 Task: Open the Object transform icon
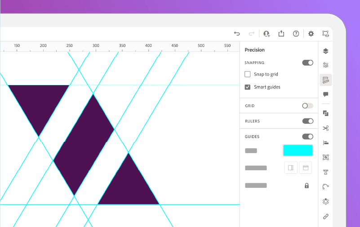(x=325, y=157)
